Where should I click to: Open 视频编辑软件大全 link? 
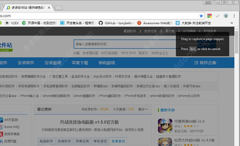(x=33, y=76)
